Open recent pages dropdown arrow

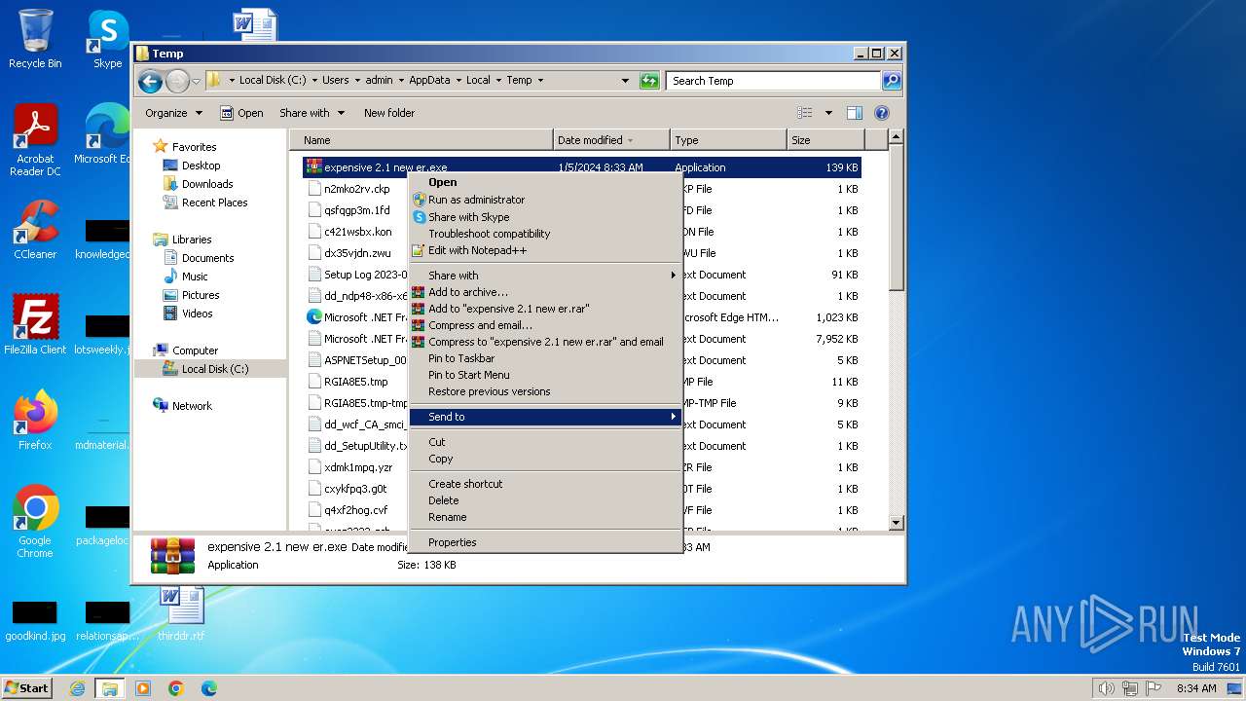(196, 81)
